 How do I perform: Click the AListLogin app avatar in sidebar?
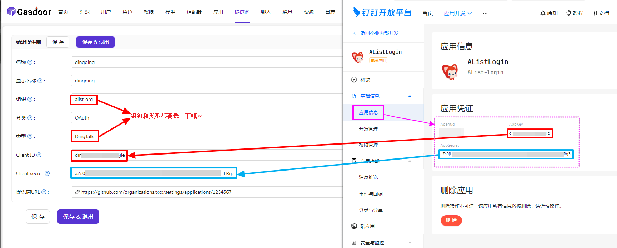(x=357, y=57)
